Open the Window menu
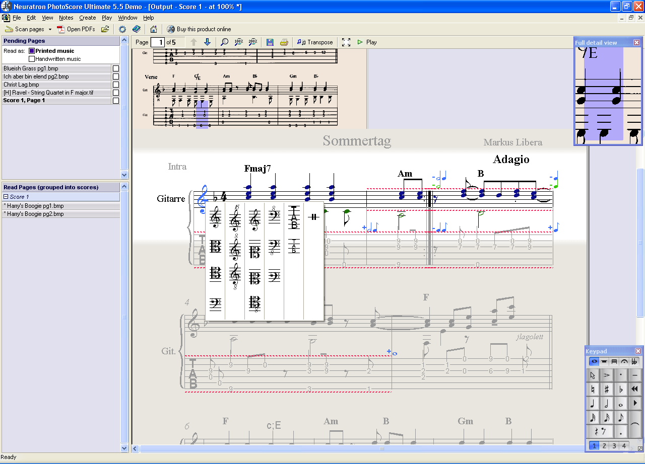 coord(127,18)
